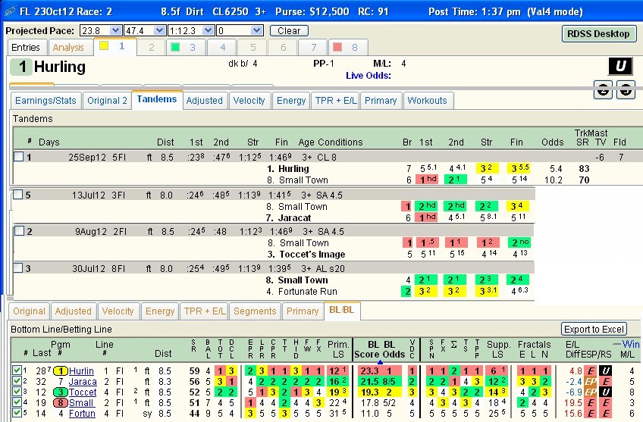Click the E RS icon in Fortun's row
The height and width of the screenshot is (422, 643).
(605, 414)
